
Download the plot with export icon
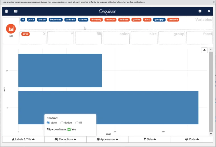click(x=204, y=50)
